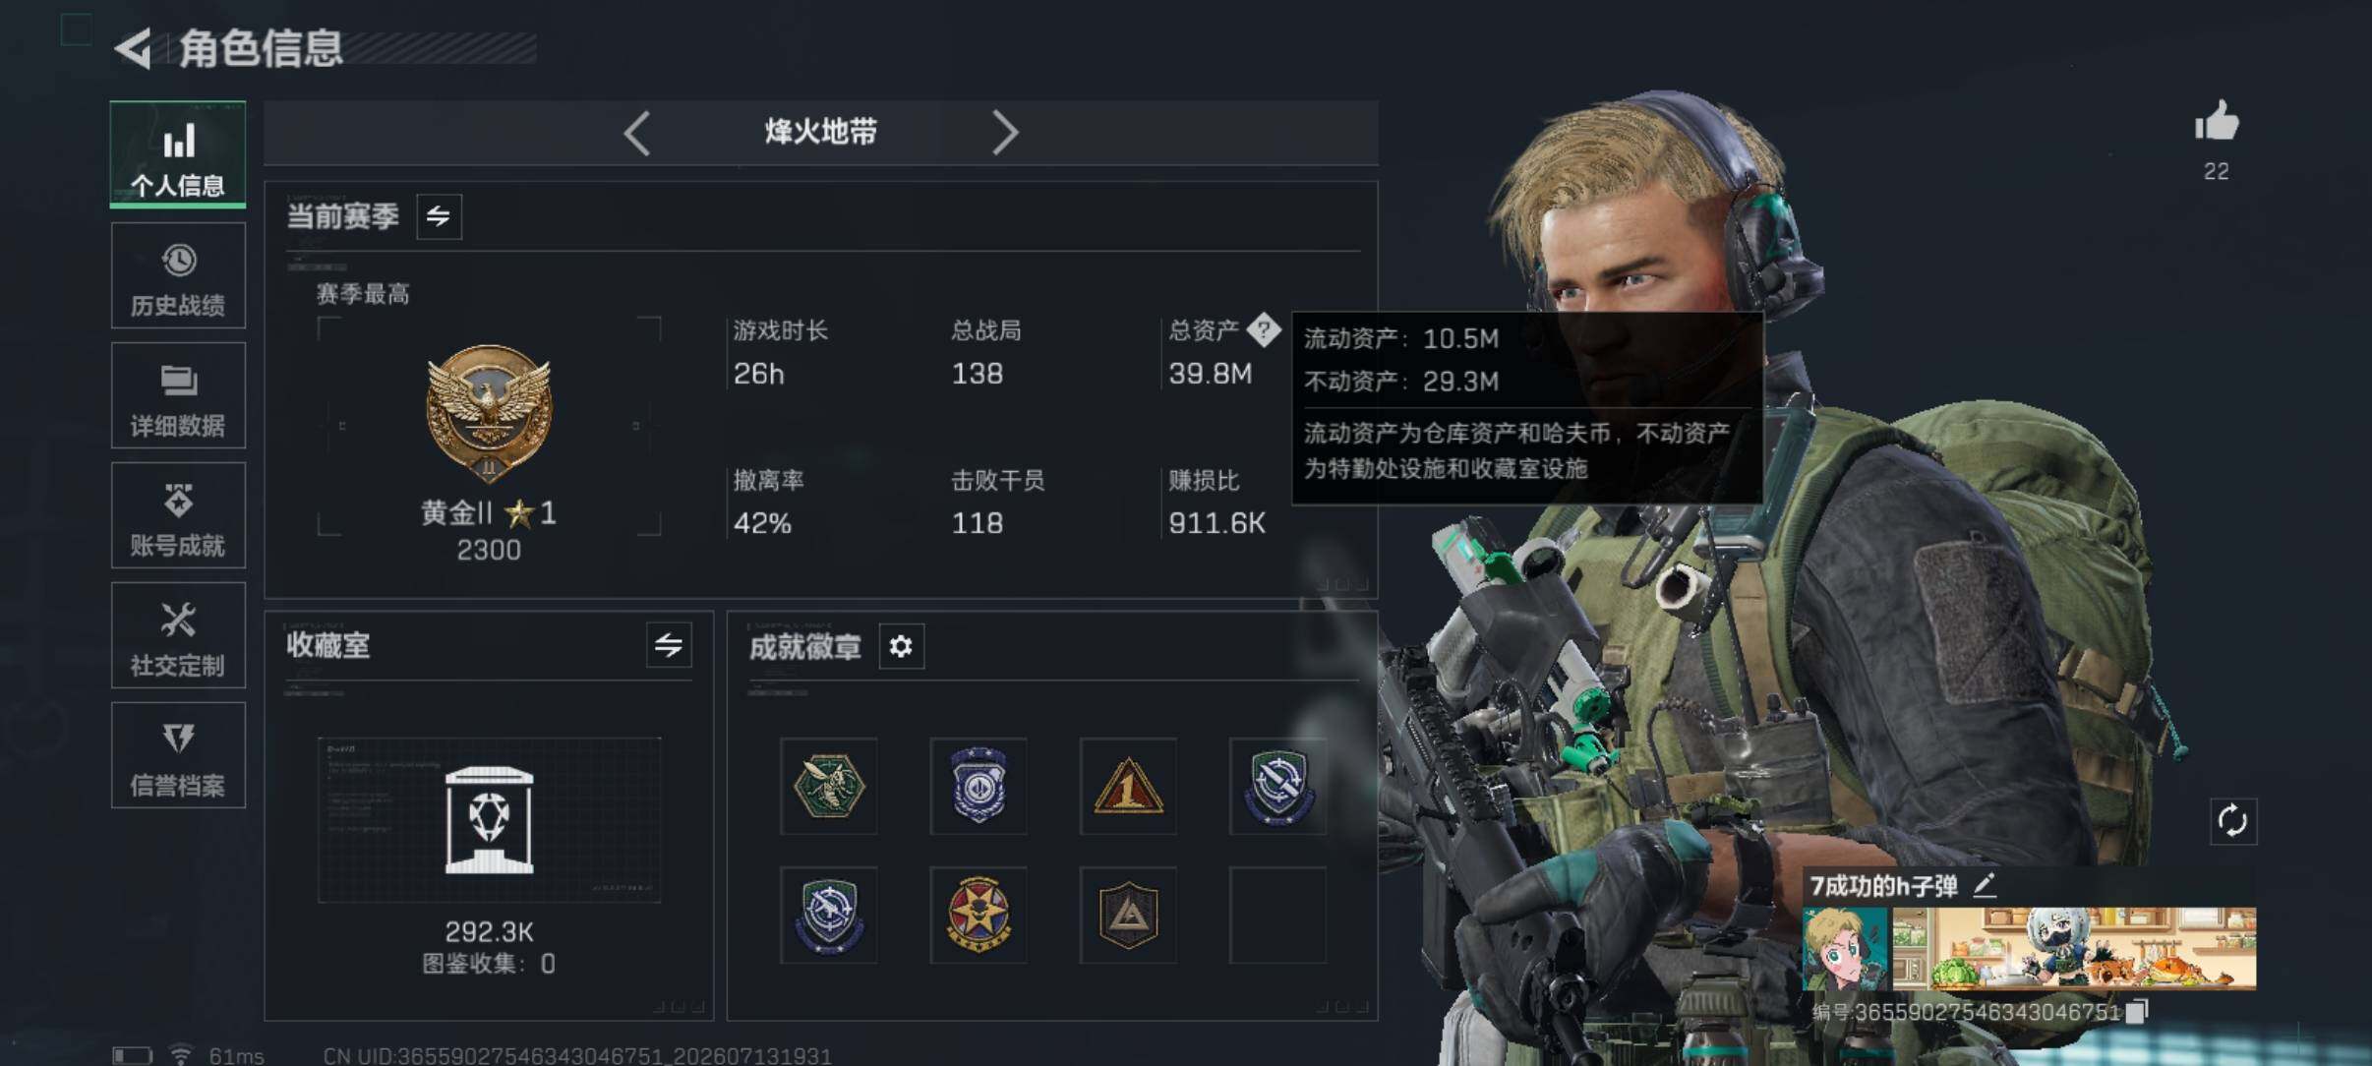Open the 历史战绩 sidebar tab

[178, 276]
